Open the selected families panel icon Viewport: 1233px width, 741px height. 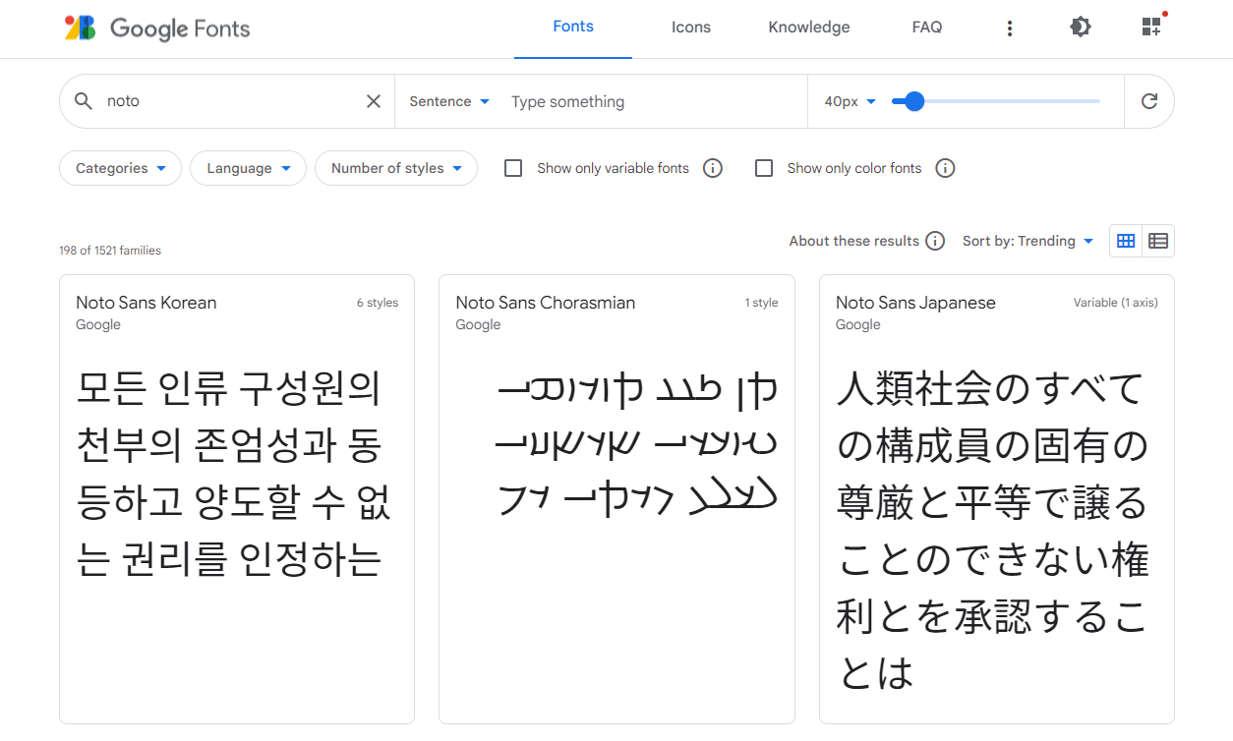point(1152,27)
